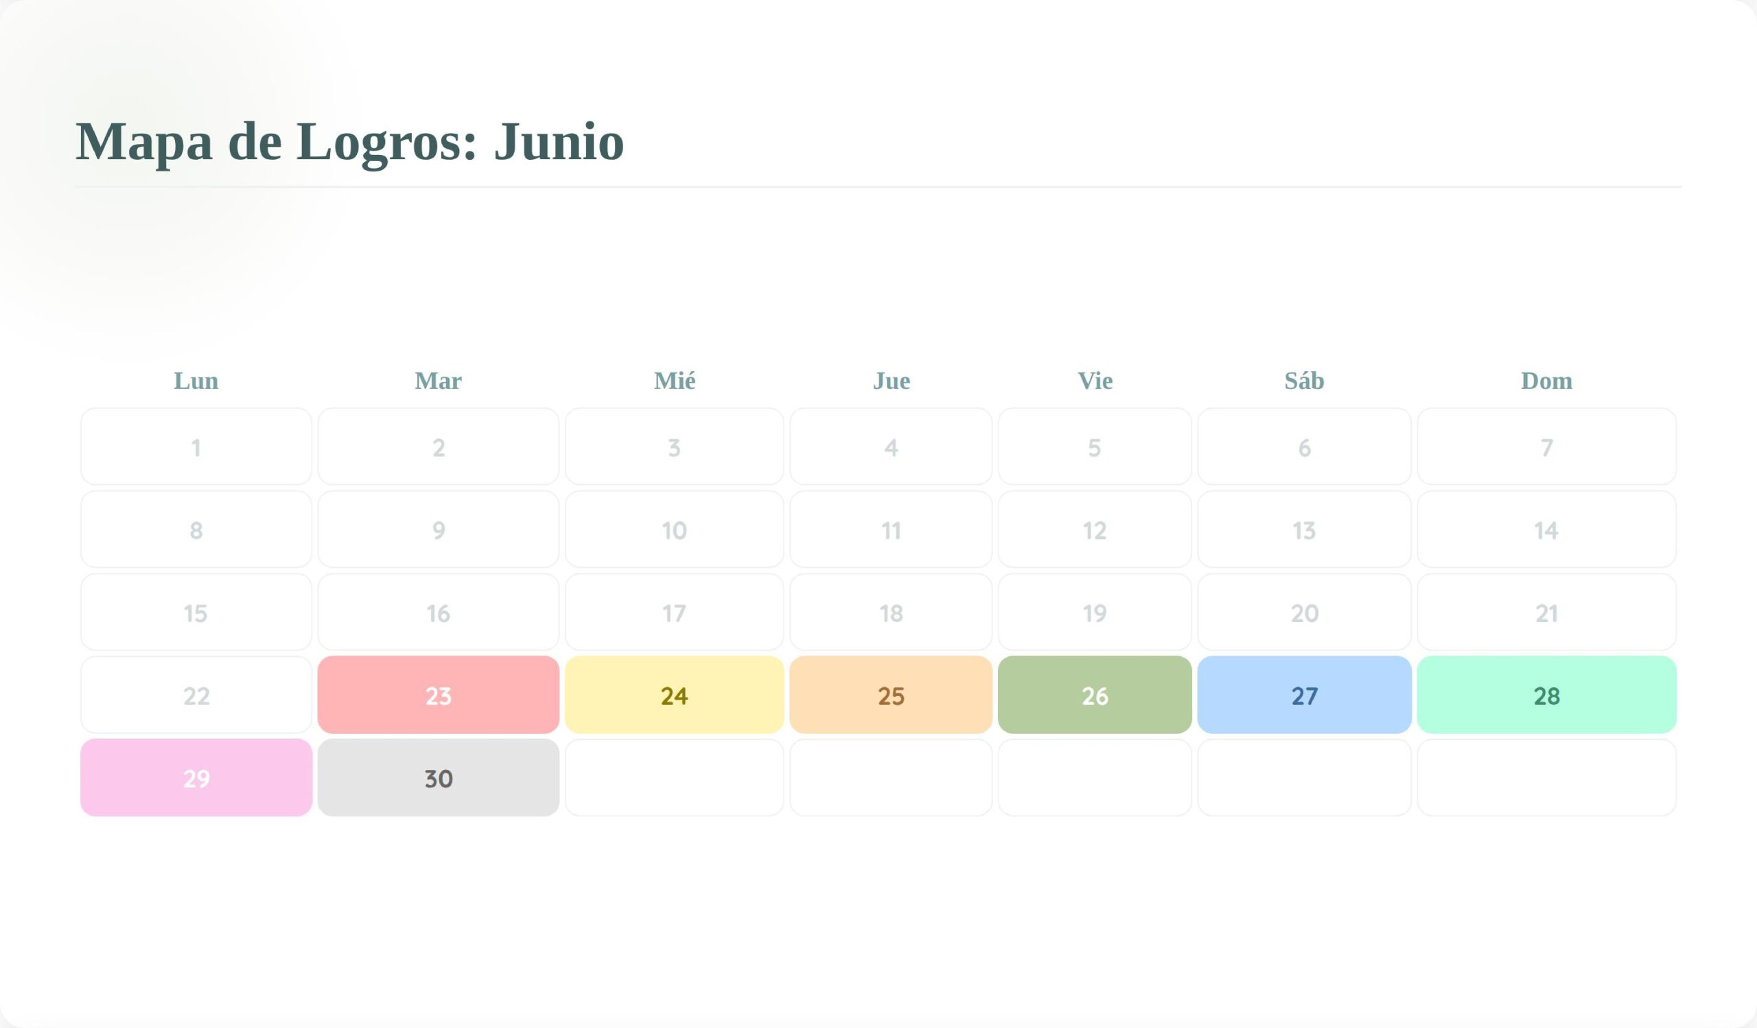Select day 15 under Lun column
The width and height of the screenshot is (1757, 1028).
tap(196, 612)
